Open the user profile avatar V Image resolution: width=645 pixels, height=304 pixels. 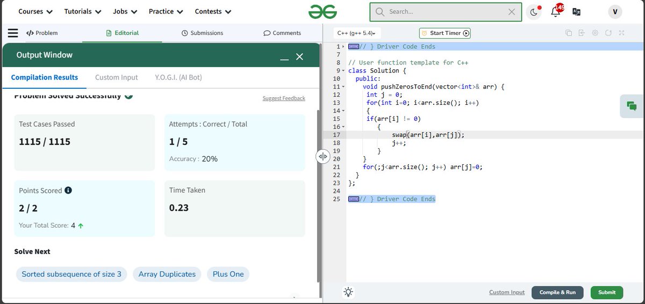[615, 12]
